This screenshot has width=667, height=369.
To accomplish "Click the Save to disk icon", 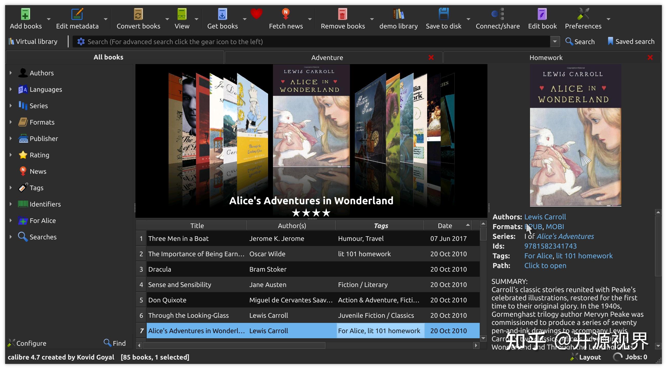I will tap(443, 14).
